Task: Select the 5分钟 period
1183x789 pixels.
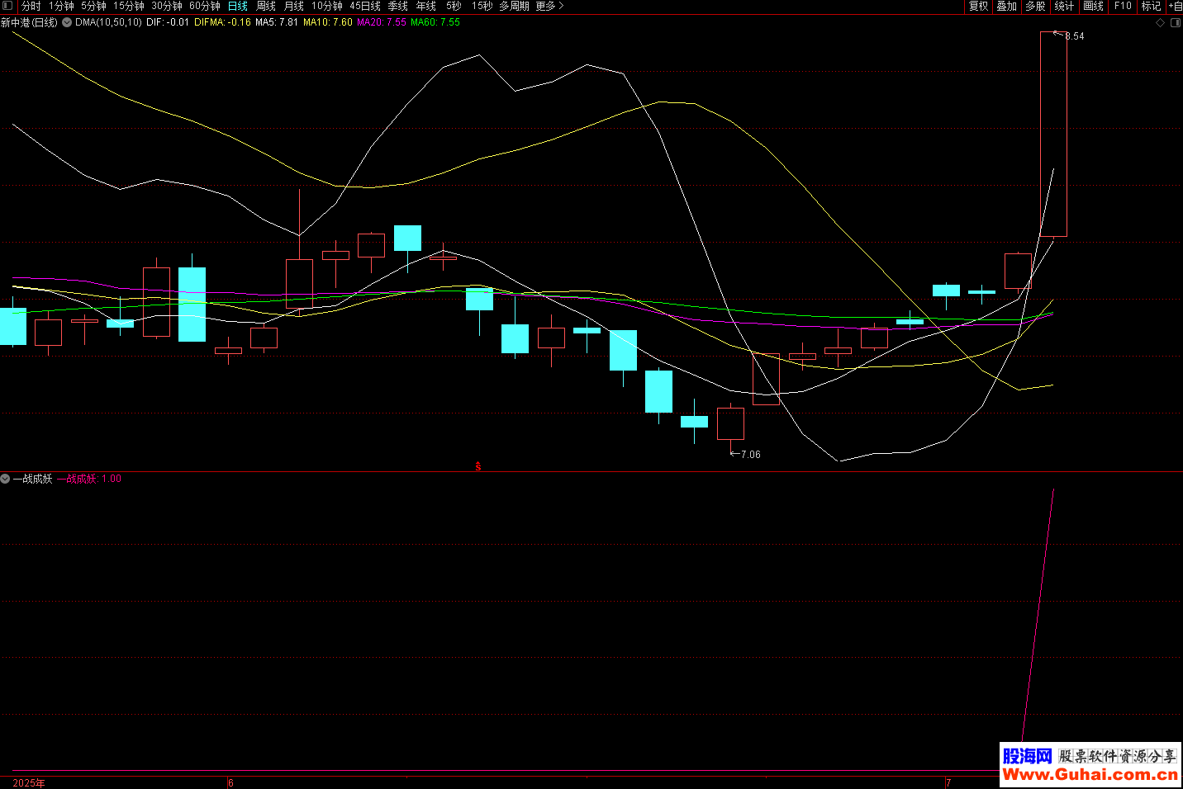Action: pyautogui.click(x=93, y=6)
